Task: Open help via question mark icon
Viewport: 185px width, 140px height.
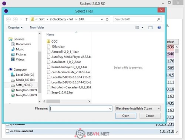Action: pyautogui.click(x=159, y=27)
